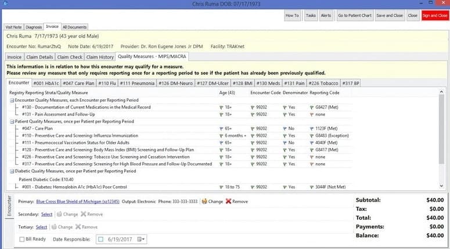This screenshot has width=450, height=249.
Task: Open the calendar picker icon beside 6/19/2017
Action: pos(139,239)
